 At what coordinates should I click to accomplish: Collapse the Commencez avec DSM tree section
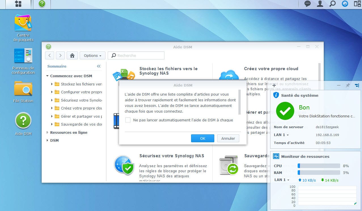(47, 76)
